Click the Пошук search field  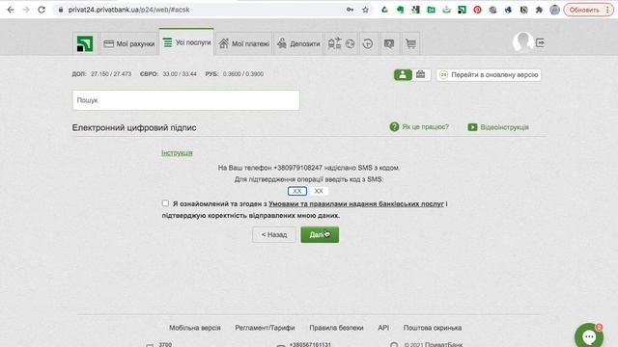[186, 100]
